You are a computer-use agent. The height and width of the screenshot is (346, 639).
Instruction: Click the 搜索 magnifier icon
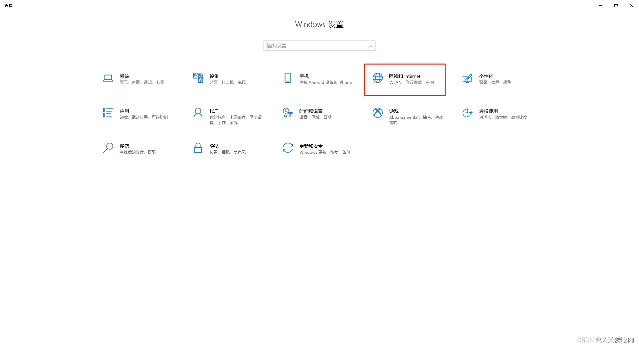108,148
